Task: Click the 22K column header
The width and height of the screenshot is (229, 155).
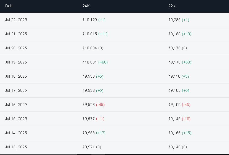Action: (x=172, y=6)
